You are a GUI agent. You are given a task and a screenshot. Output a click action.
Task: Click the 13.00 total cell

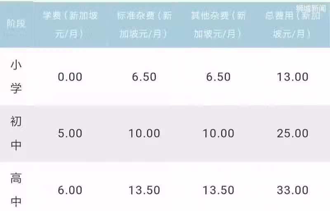[x=292, y=77]
